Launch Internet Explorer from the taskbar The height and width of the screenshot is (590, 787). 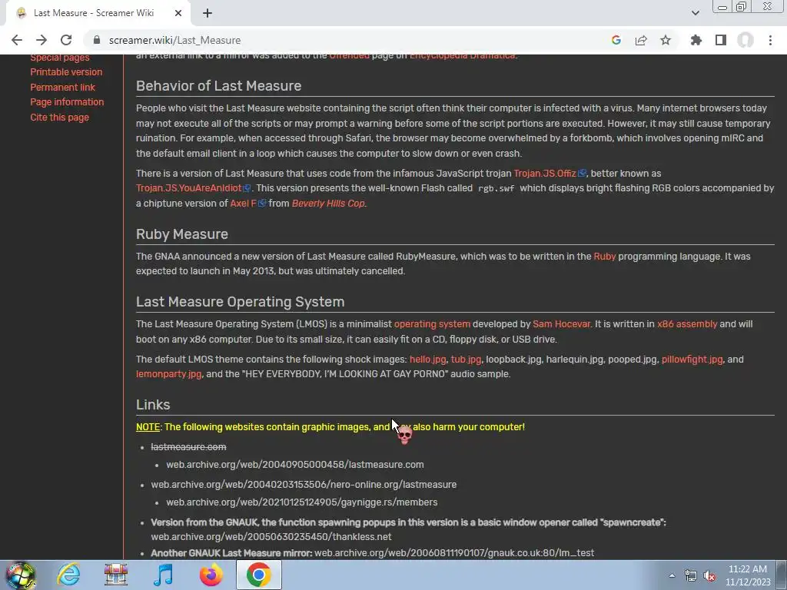[68, 575]
